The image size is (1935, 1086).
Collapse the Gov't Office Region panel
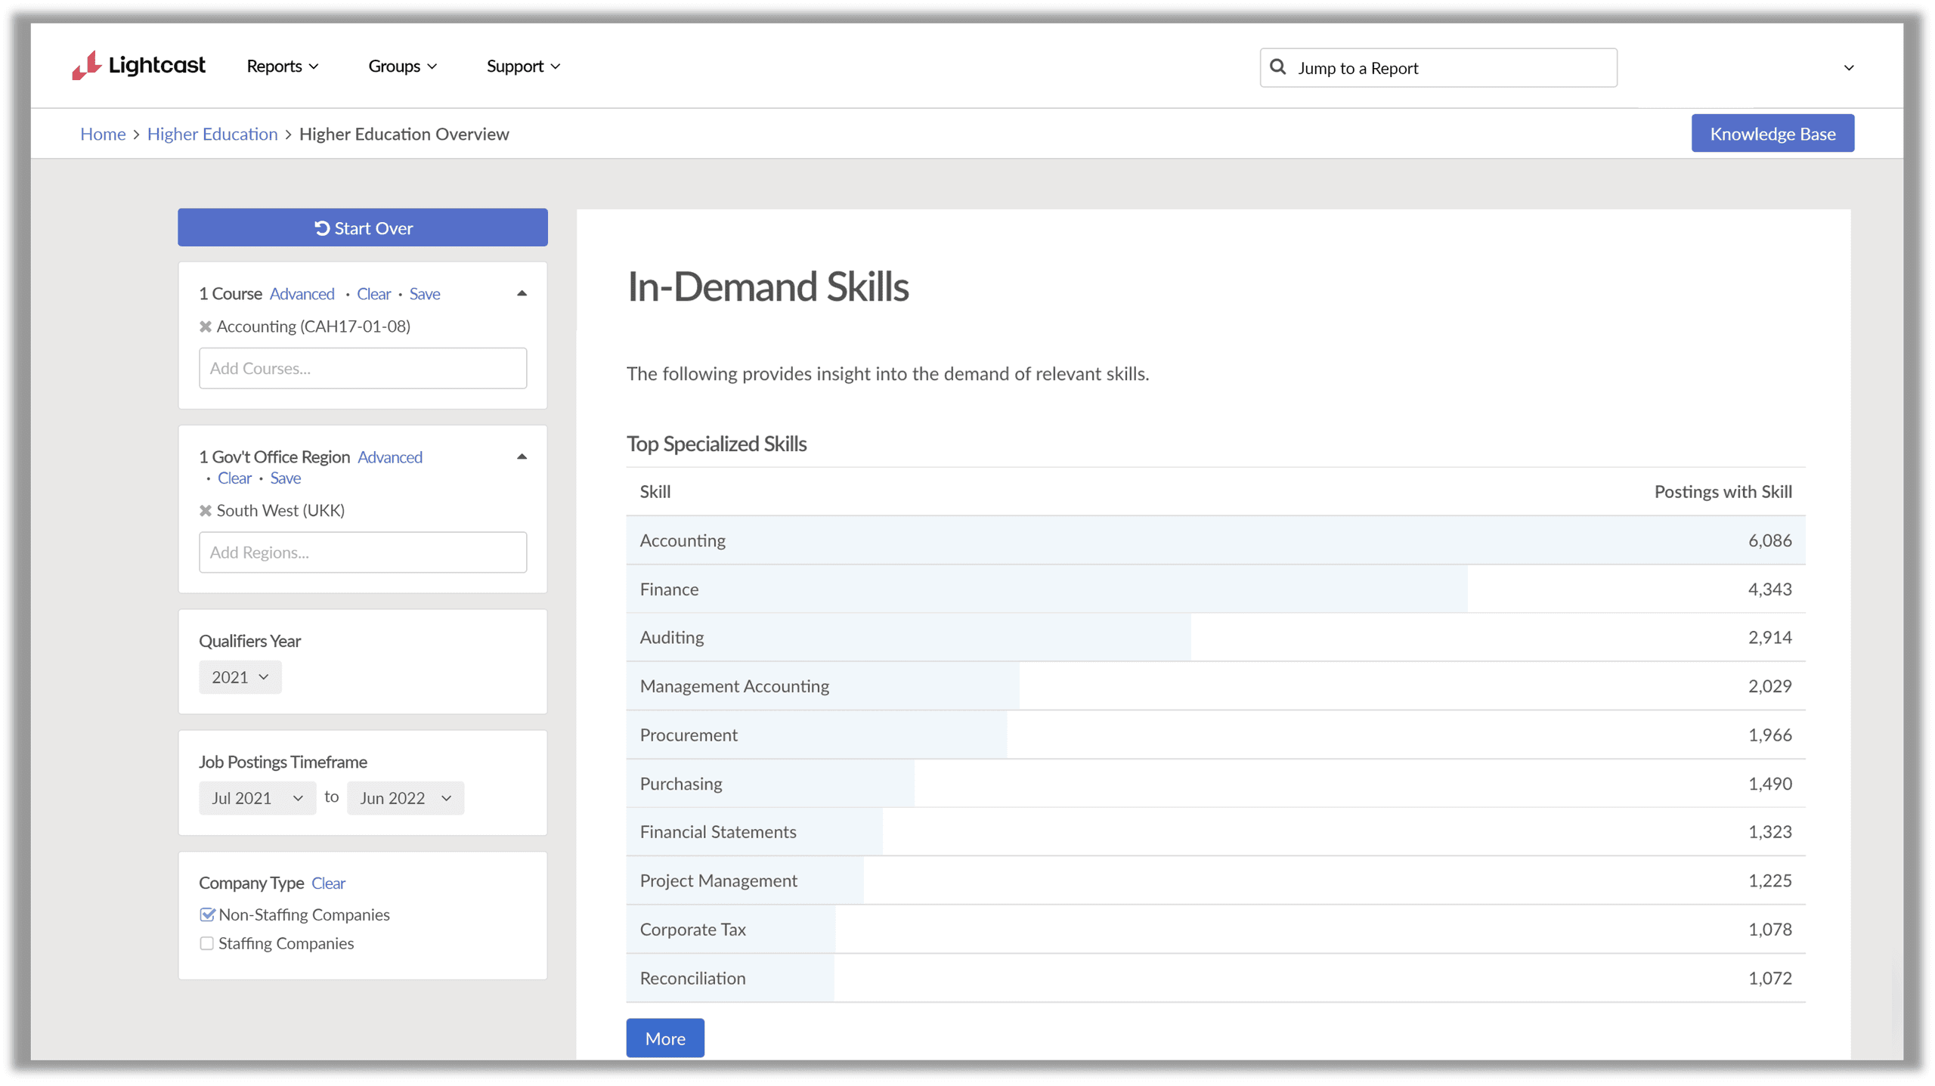(521, 456)
